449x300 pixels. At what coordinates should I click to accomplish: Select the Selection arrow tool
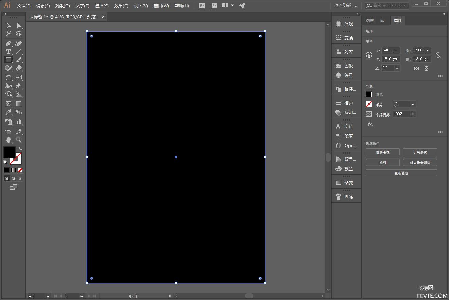(8, 26)
